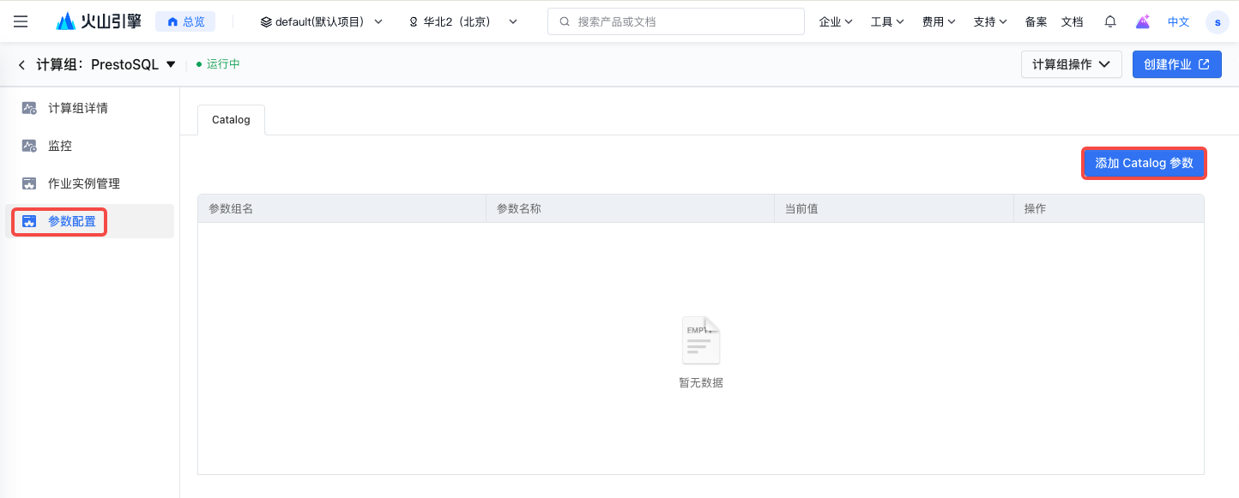Click the 参数组名 column header

(341, 208)
